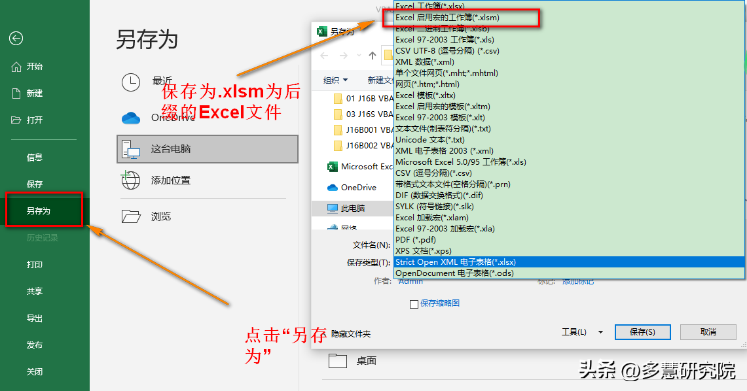Click 隐藏文件夹 to hide folders

pyautogui.click(x=351, y=334)
